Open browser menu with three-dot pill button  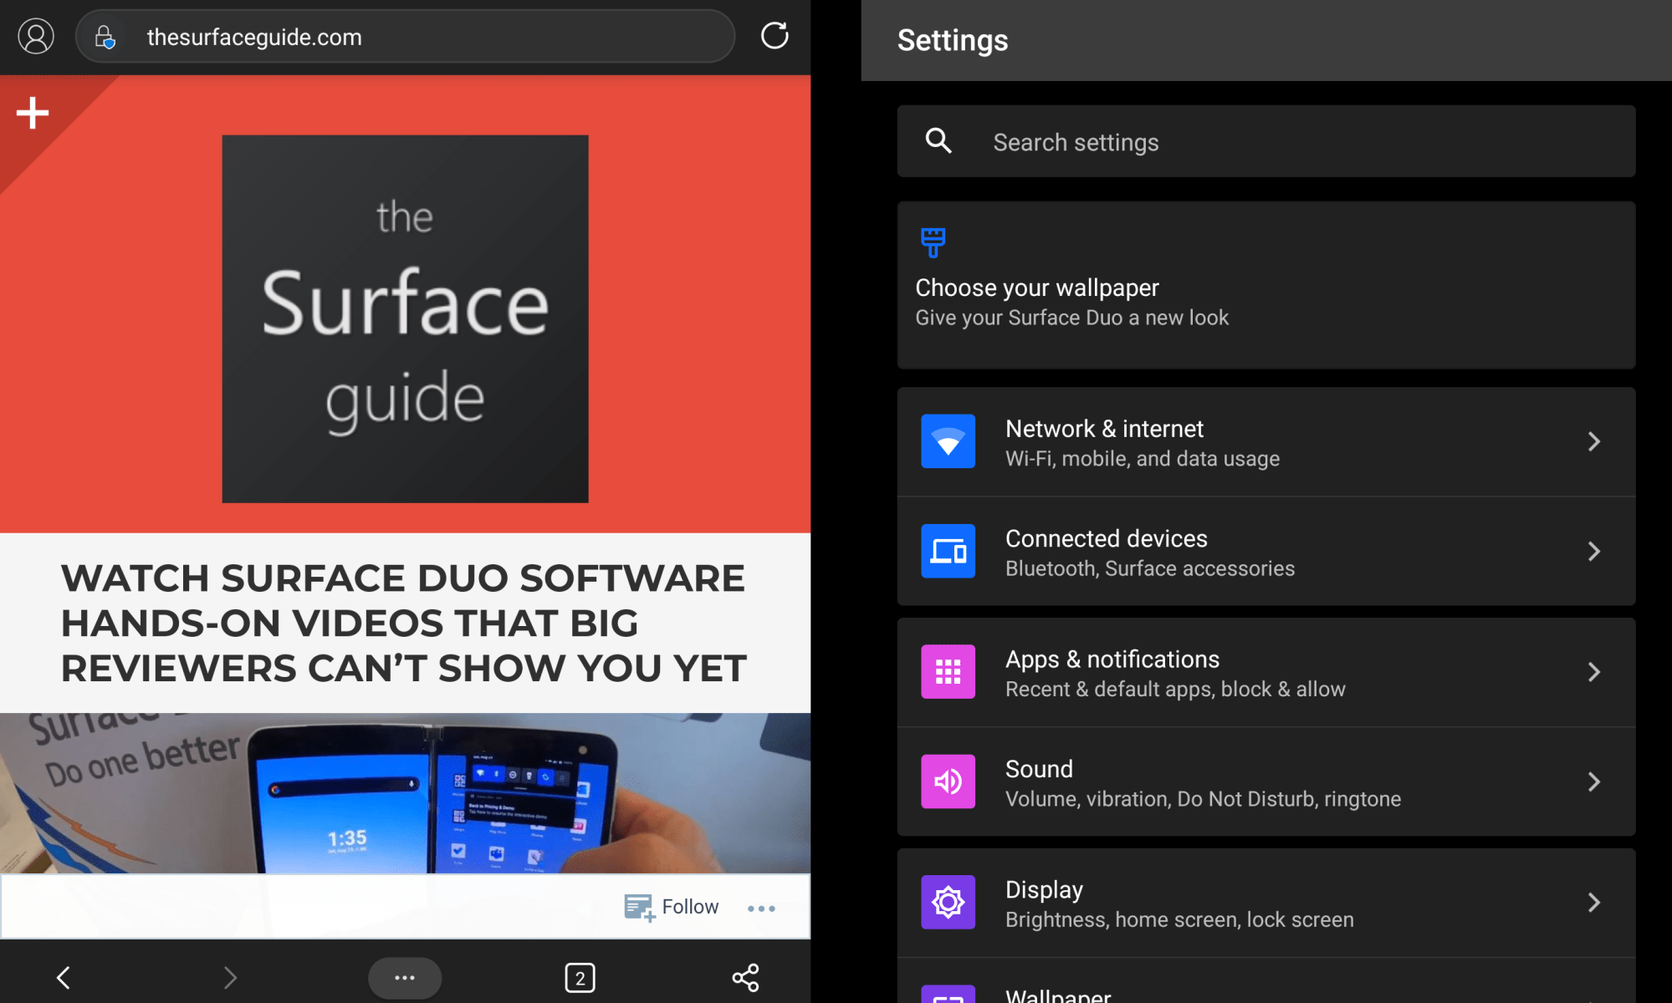405,977
